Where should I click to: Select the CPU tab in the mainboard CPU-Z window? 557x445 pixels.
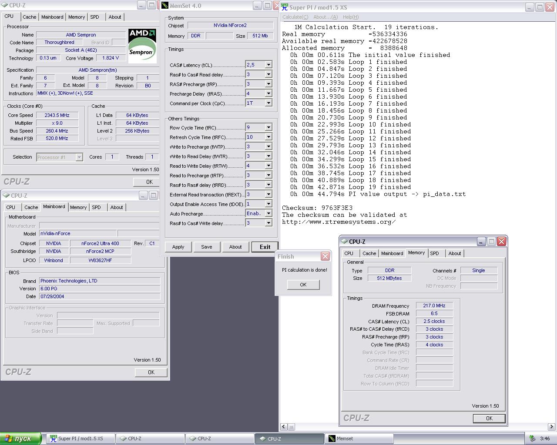11,207
